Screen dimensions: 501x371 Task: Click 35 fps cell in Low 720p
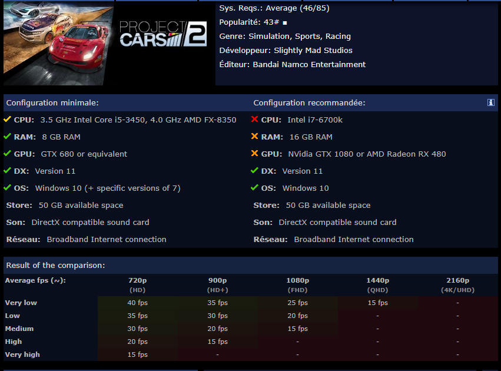(137, 316)
